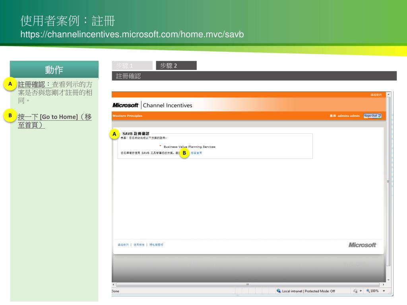
Task: Click the vertical scrollbar down arrow
Action: [388, 280]
